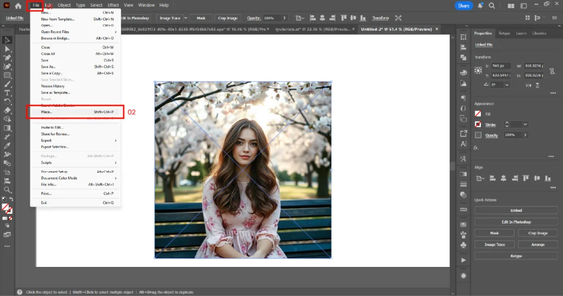The image size is (563, 296).
Task: Click the Linked File label in Properties
Action: coord(484,45)
